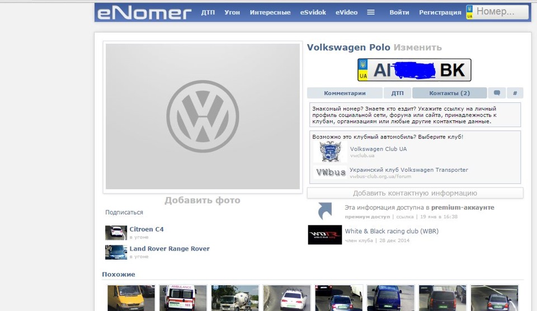The image size is (537, 311).
Task: Open the hamburger menu icon in navbar
Action: coord(370,12)
